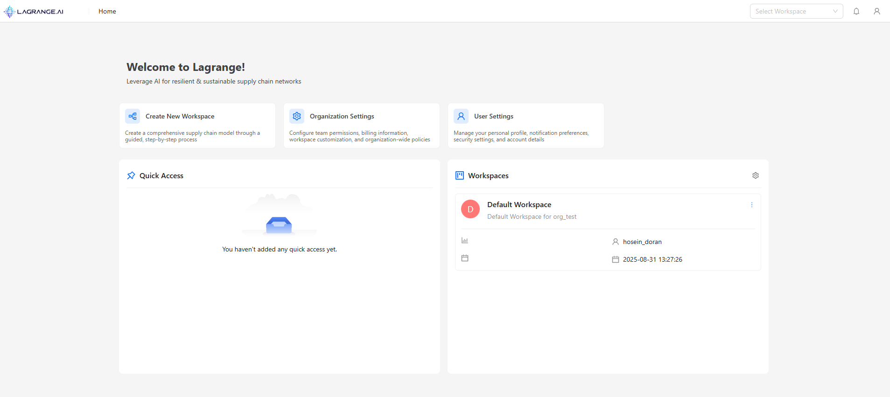The image size is (890, 397).
Task: Open the User Settings card
Action: point(526,126)
